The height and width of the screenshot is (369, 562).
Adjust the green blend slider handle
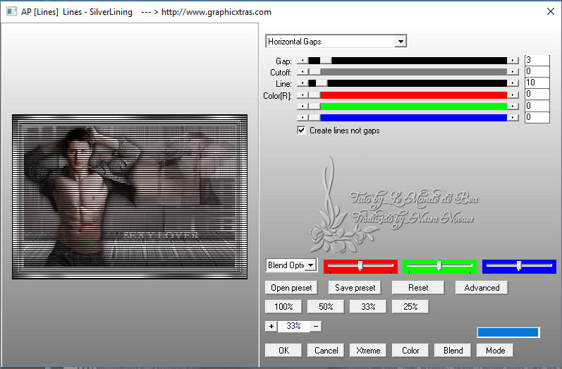click(x=439, y=265)
